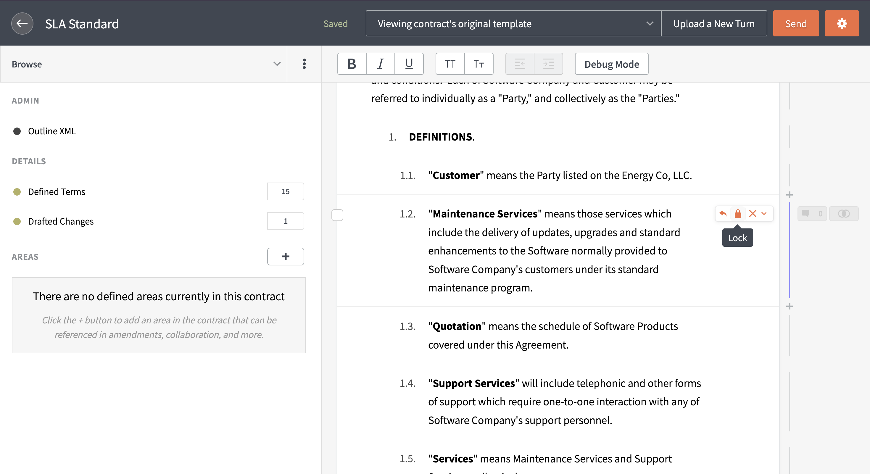This screenshot has height=474, width=870.
Task: Open the sidebar three-dot menu
Action: coord(304,64)
